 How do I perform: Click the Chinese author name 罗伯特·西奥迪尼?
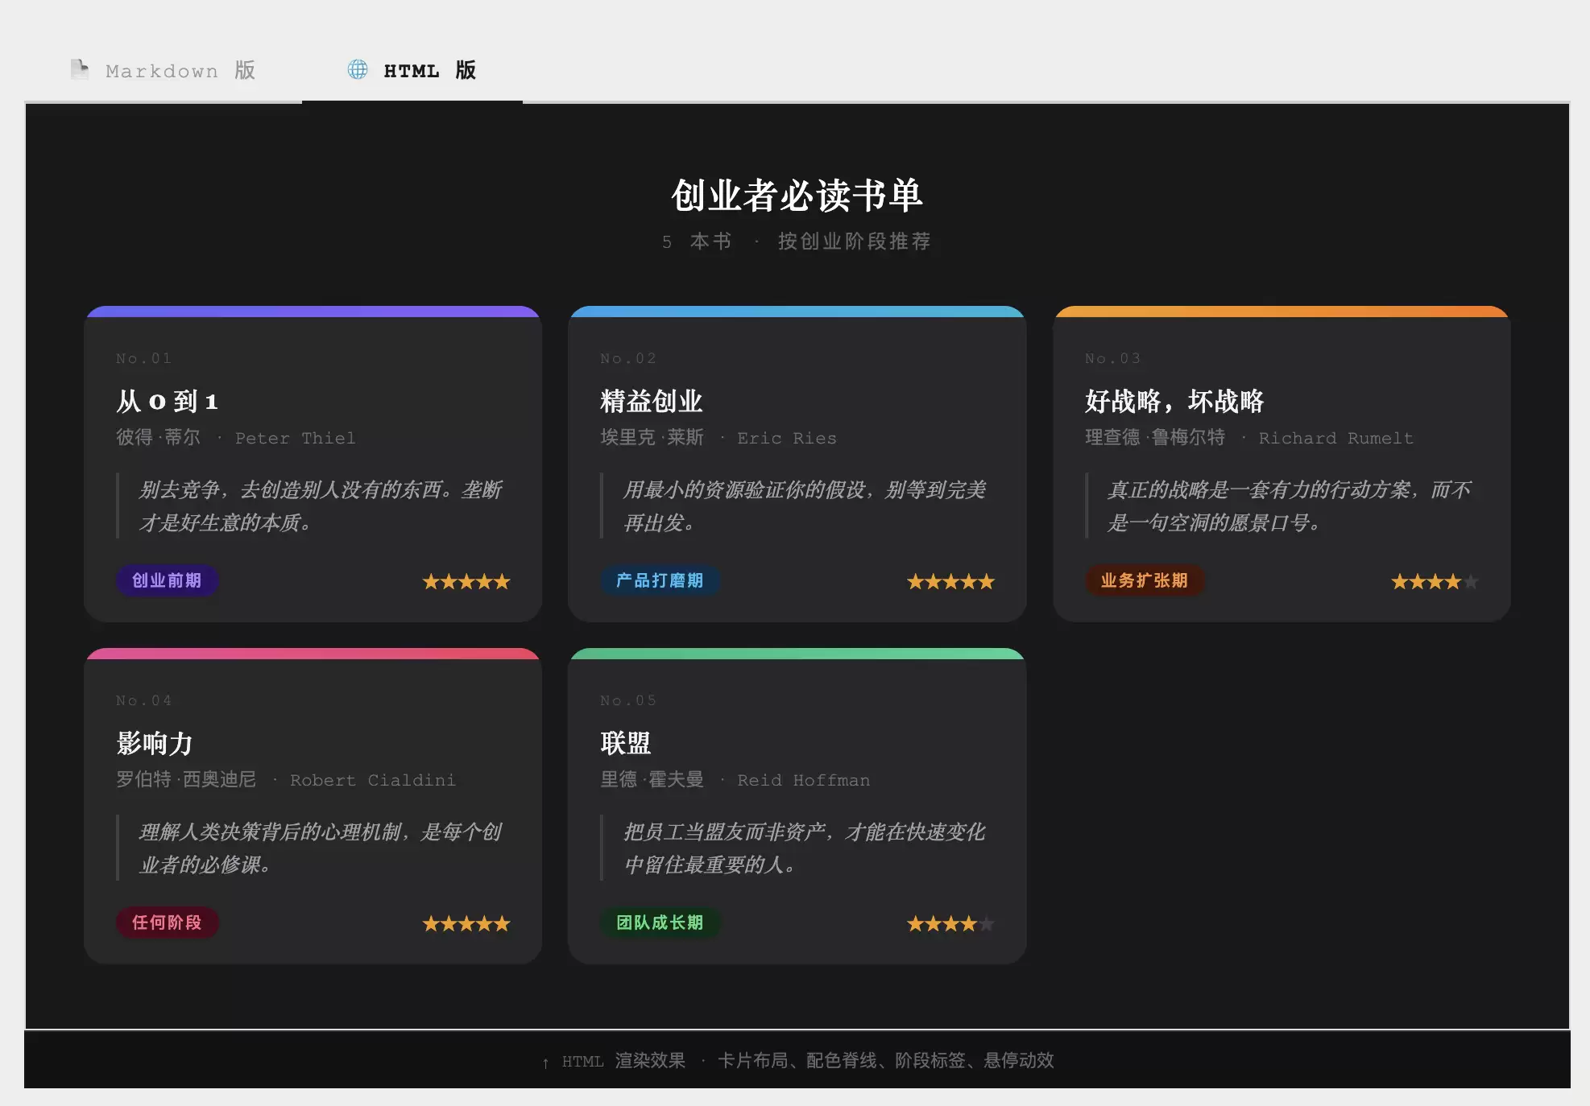click(x=186, y=779)
